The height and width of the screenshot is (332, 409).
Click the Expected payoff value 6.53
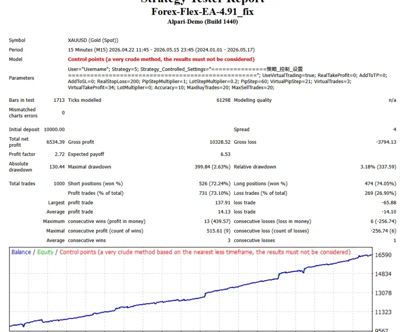pyautogui.click(x=225, y=154)
